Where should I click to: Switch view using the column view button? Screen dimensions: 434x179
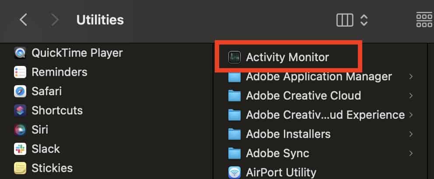(x=345, y=20)
